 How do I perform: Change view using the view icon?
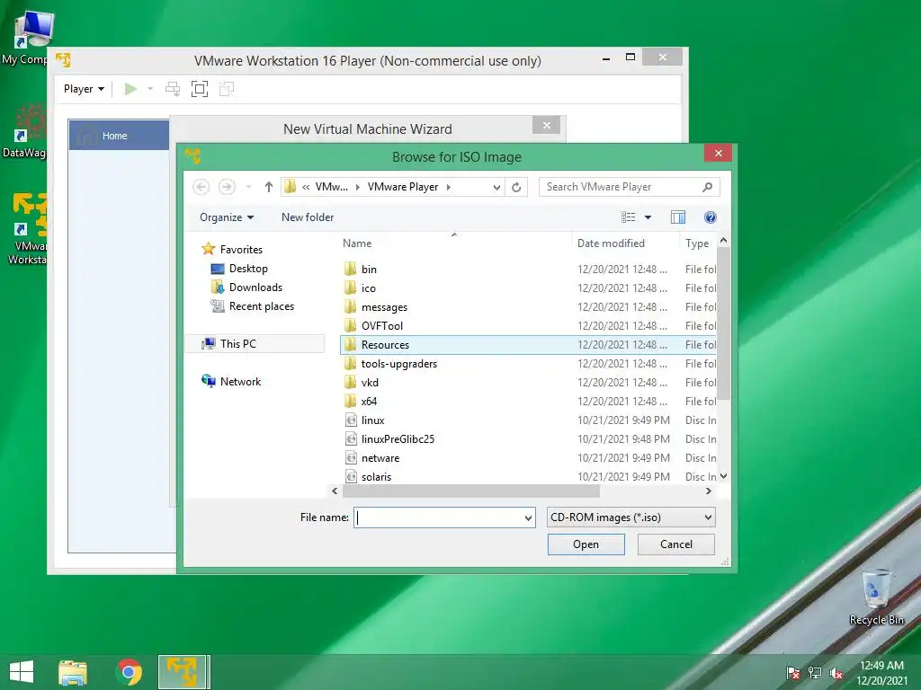629,217
